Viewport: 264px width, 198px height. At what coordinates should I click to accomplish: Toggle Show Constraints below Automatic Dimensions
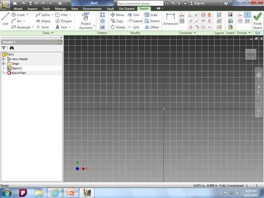point(182,21)
